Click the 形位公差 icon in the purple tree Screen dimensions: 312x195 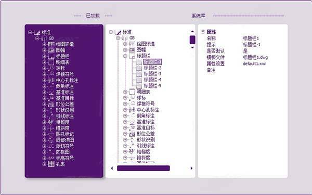coord(51,105)
